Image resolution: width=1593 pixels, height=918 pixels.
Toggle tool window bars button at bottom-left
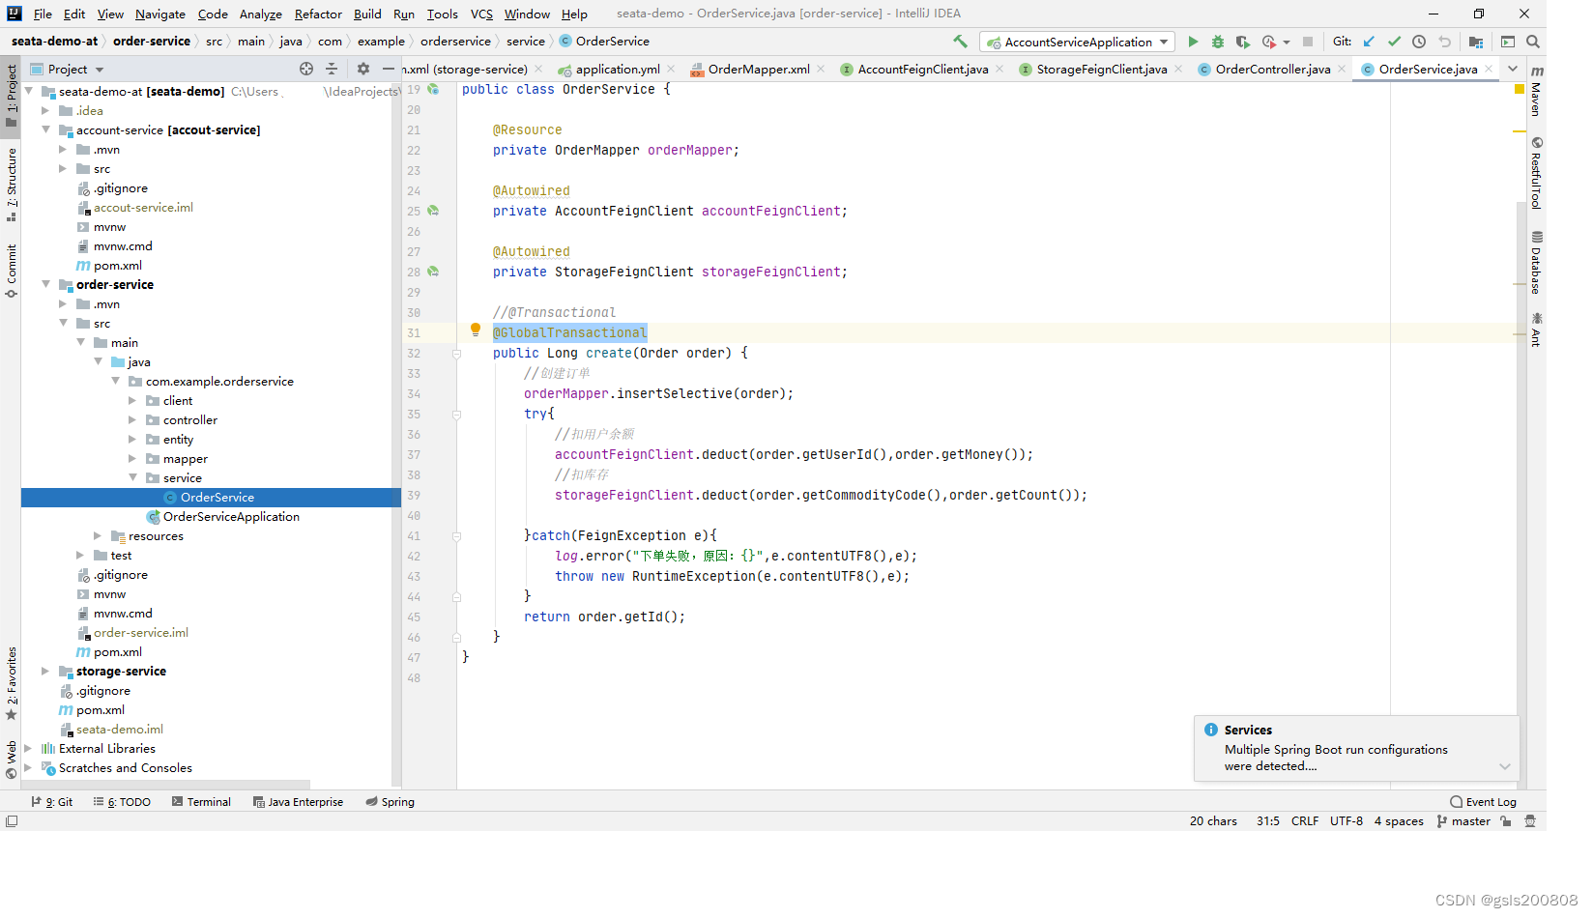tap(12, 821)
